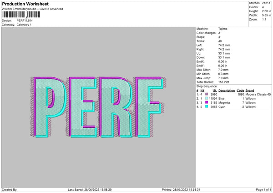Screen dimensions: 273x193
Task: Select the design name PERF 5,8IN
Action: coord(25,20)
